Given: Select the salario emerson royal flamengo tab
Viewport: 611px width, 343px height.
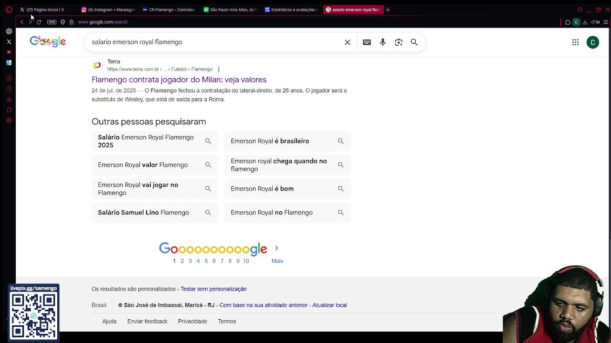Looking at the screenshot, I should click(353, 10).
